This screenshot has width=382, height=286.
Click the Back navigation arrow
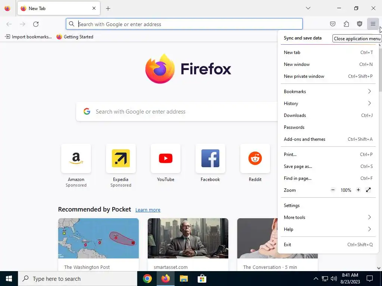click(x=9, y=24)
